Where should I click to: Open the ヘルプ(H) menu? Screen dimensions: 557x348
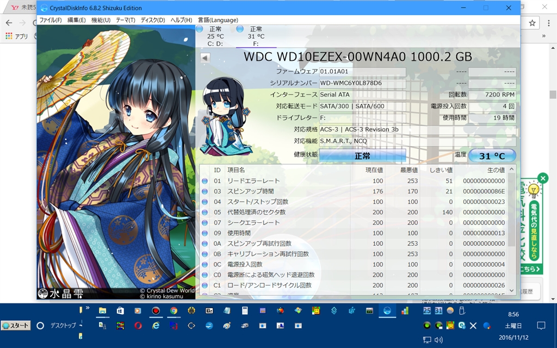pyautogui.click(x=181, y=20)
